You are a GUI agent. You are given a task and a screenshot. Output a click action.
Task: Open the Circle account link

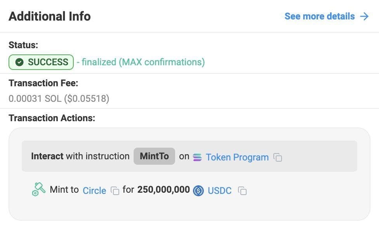pos(94,191)
